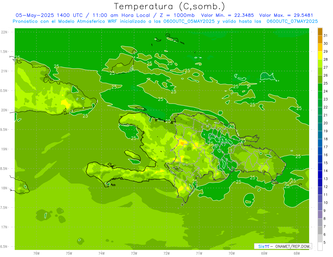
Task: Click the "21N" latitude axis label
Action: 4,71
